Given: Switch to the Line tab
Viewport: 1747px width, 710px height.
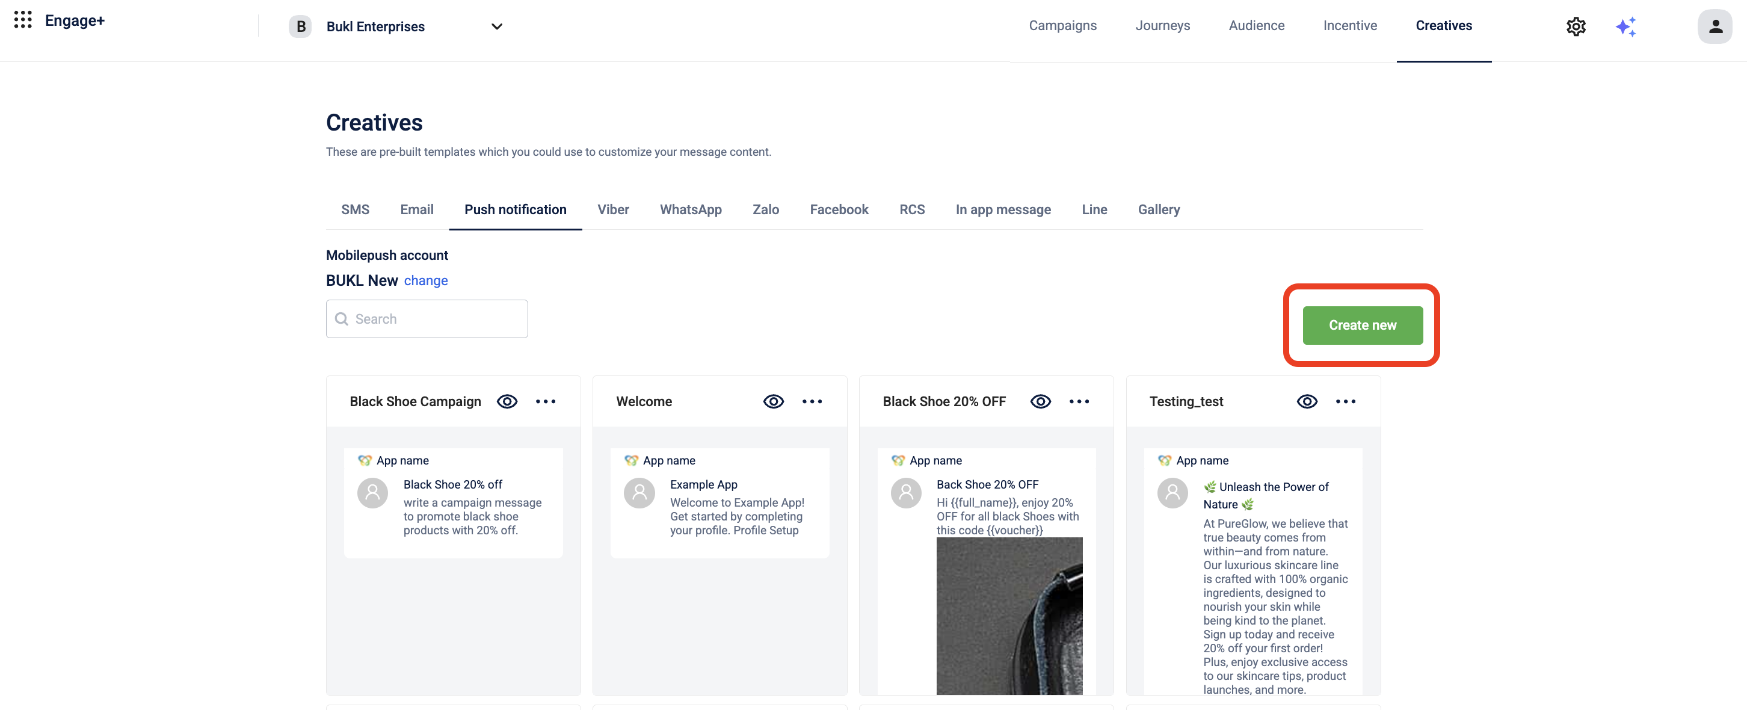Looking at the screenshot, I should click(x=1094, y=209).
